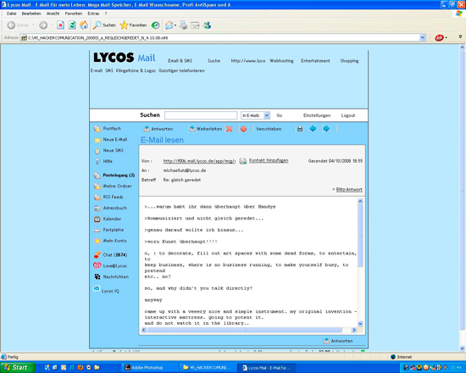The width and height of the screenshot is (466, 373).
Task: Open the Suchen search toolbar button
Action: [x=104, y=25]
